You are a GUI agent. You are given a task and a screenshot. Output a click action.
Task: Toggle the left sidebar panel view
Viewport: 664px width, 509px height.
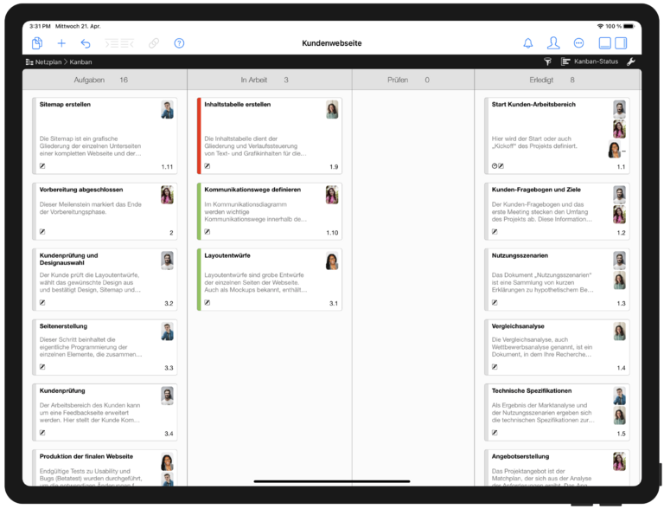tap(605, 43)
